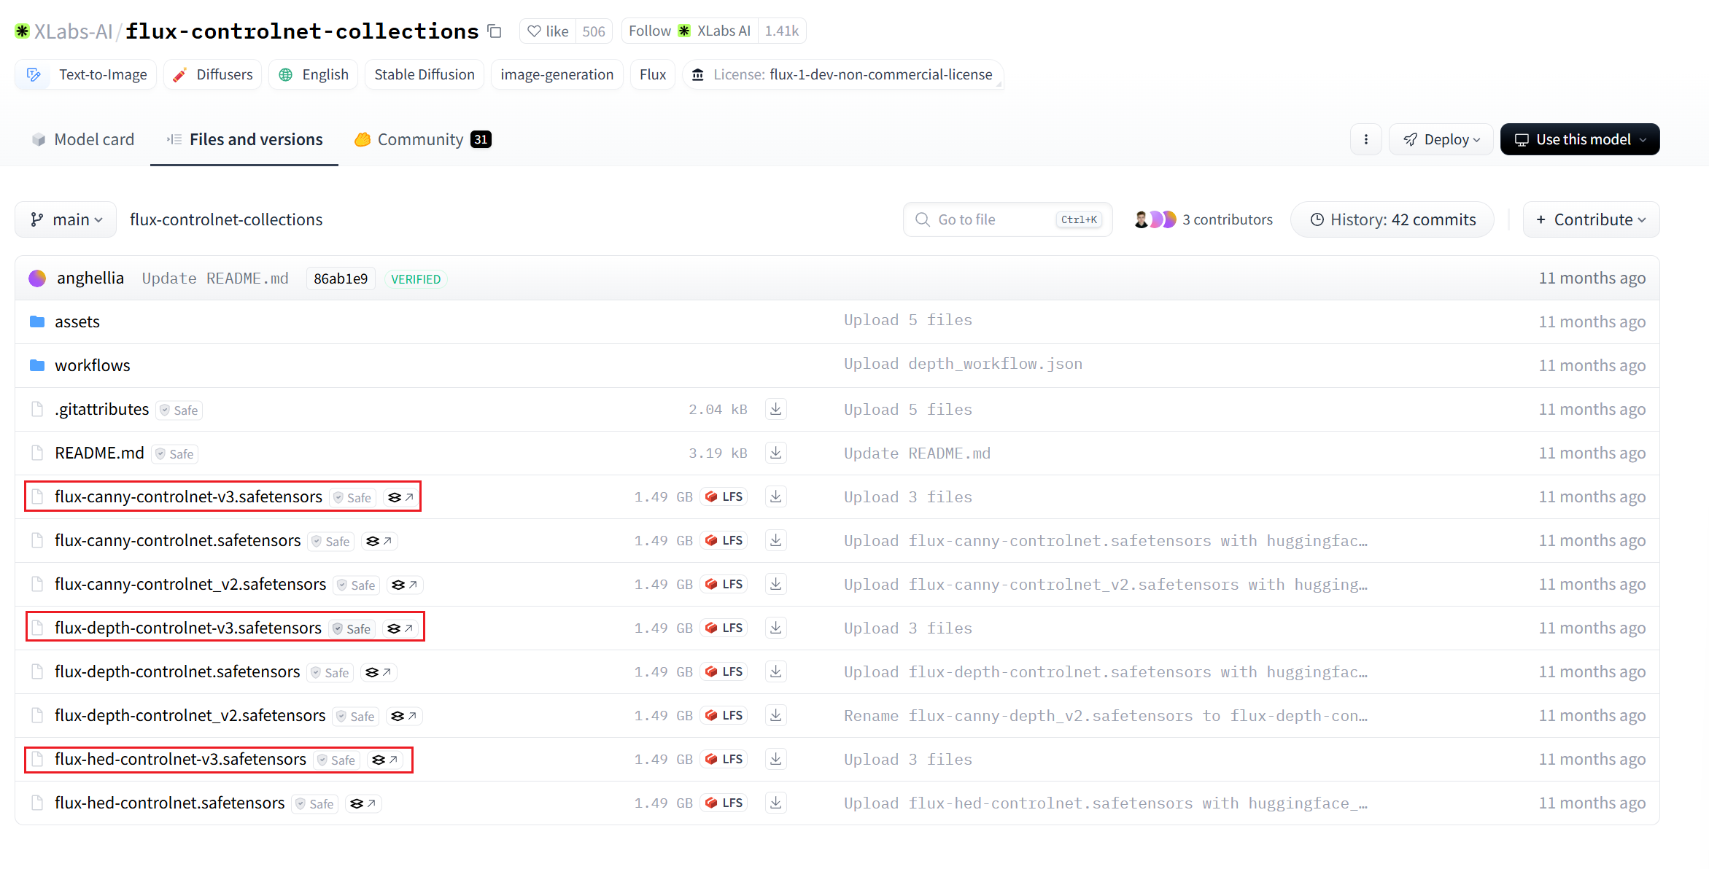The height and width of the screenshot is (869, 1709).
Task: Open file-info icon for flux-depth-controlnet_v2.safetensors
Action: [x=403, y=716]
